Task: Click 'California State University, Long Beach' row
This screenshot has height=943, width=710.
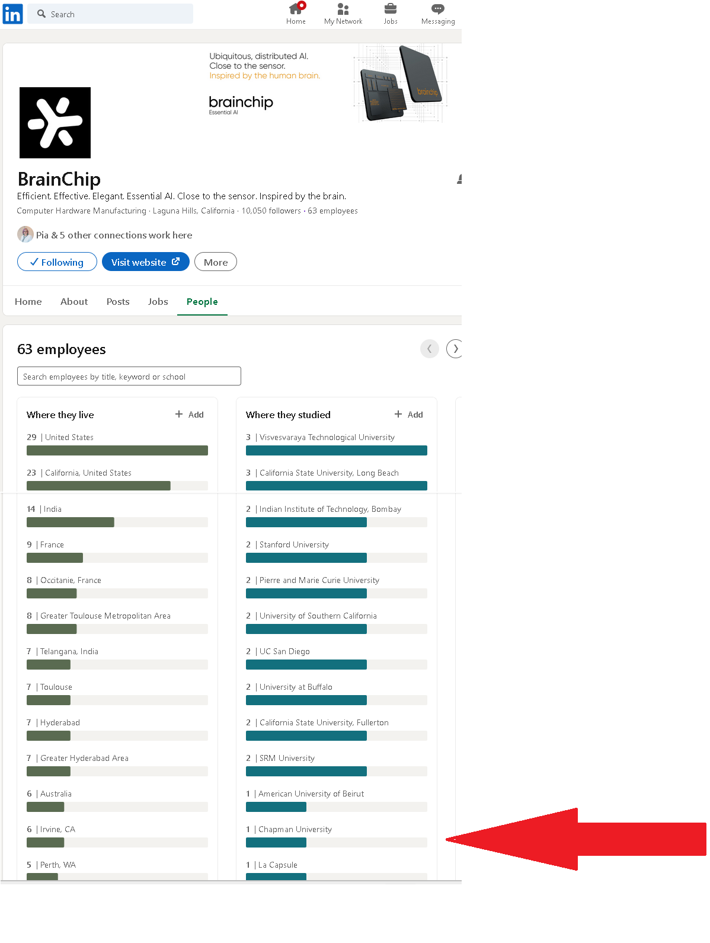Action: 337,479
